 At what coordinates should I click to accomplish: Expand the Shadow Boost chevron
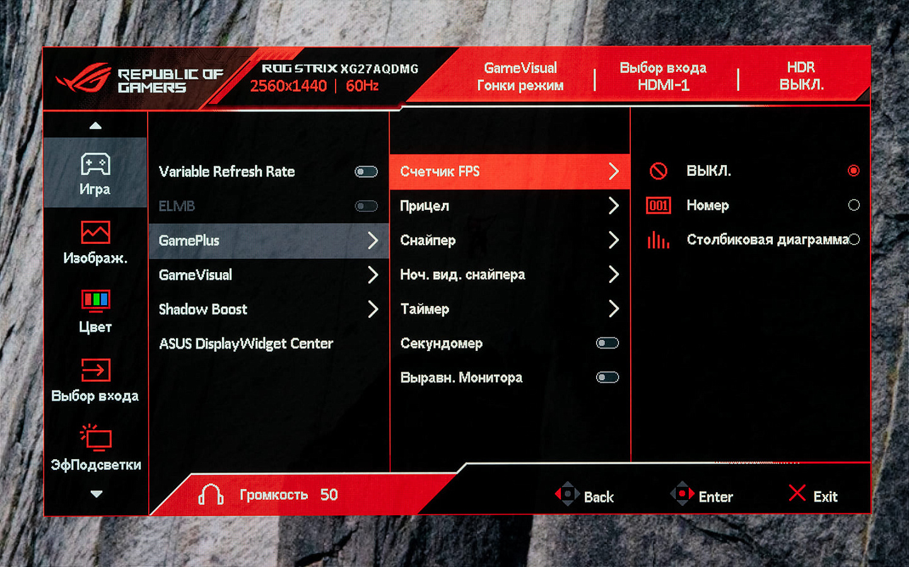click(373, 309)
